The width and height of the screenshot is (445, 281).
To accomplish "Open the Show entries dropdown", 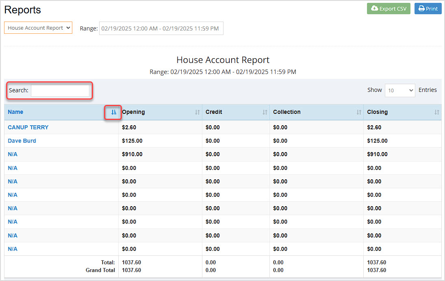I will [400, 90].
